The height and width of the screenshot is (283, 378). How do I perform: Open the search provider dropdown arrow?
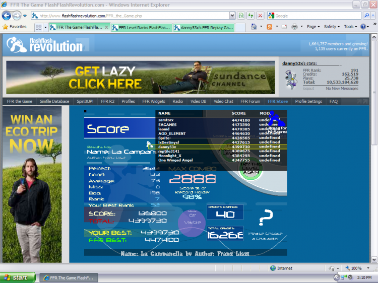click(x=373, y=16)
